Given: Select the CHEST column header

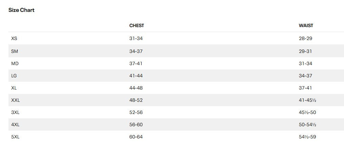Looking at the screenshot, I should [x=137, y=26].
